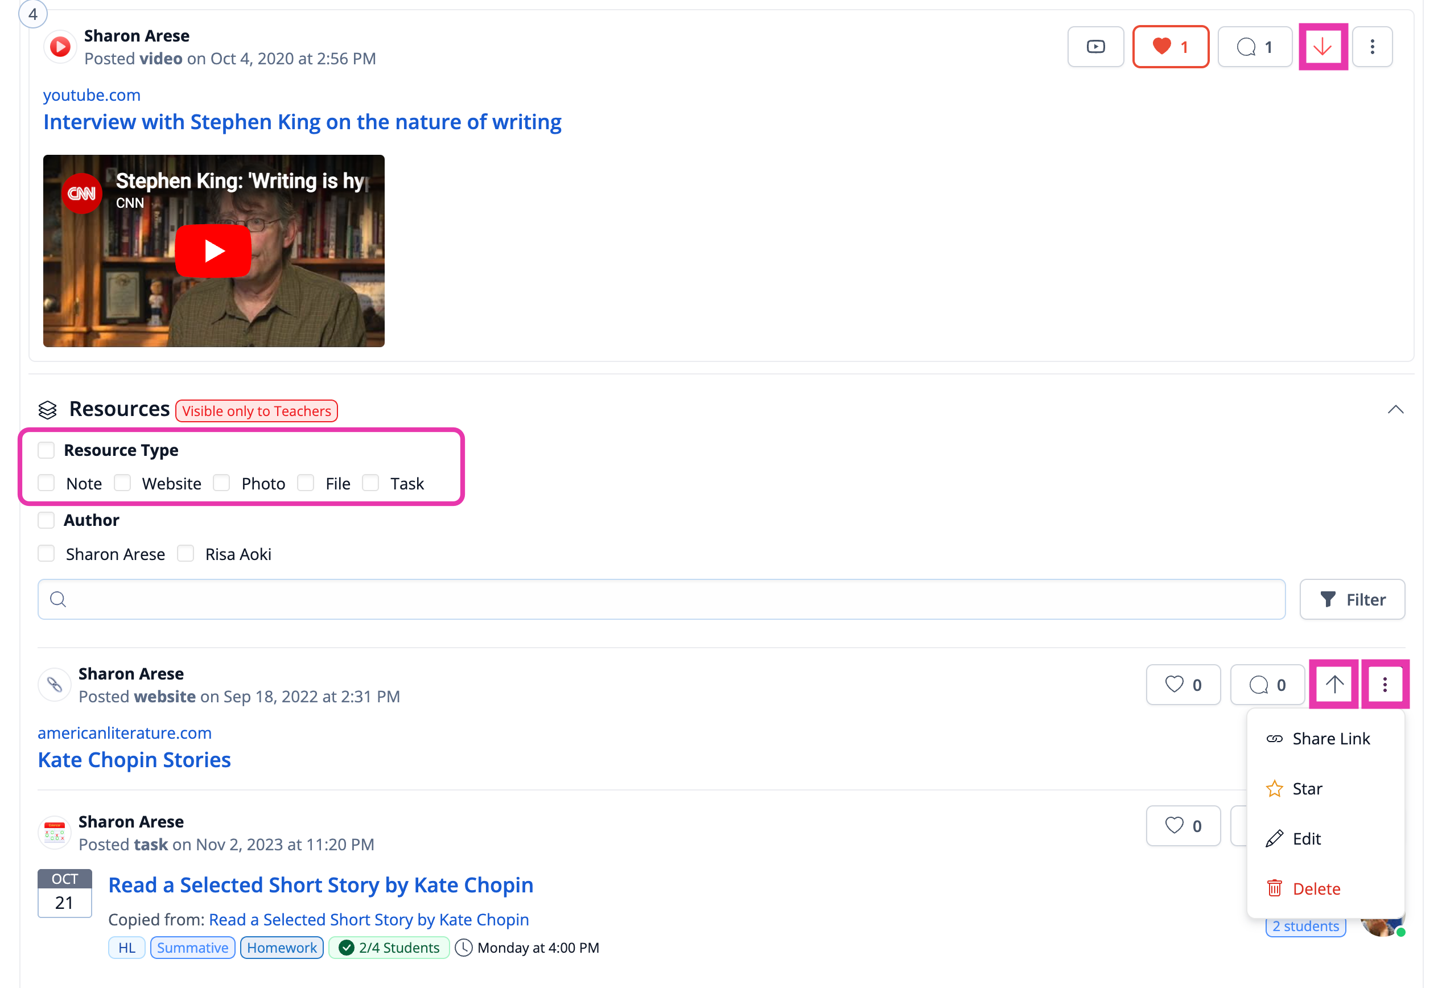The height and width of the screenshot is (988, 1442).
Task: Click the Homework tag
Action: 282,948
